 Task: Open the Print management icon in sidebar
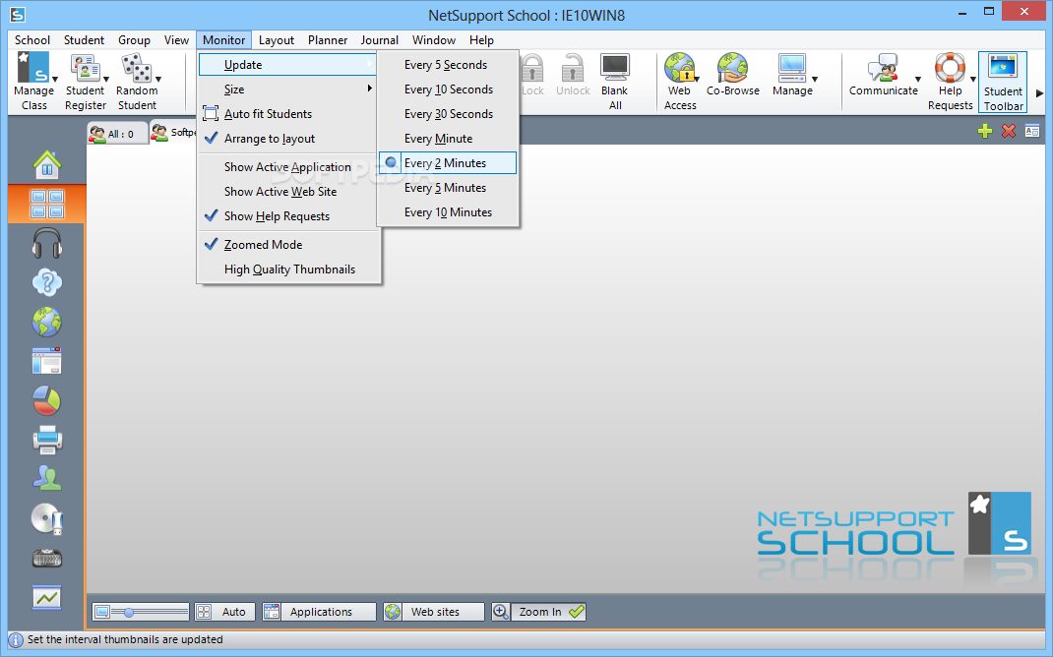tap(47, 440)
